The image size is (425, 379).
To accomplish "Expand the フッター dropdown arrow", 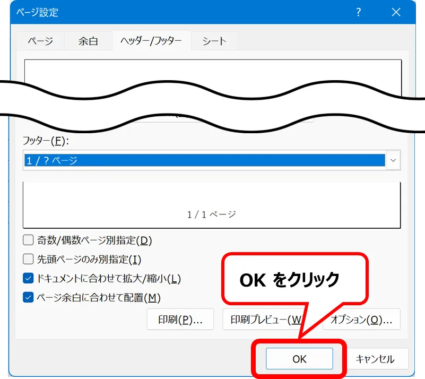I will pyautogui.click(x=393, y=160).
